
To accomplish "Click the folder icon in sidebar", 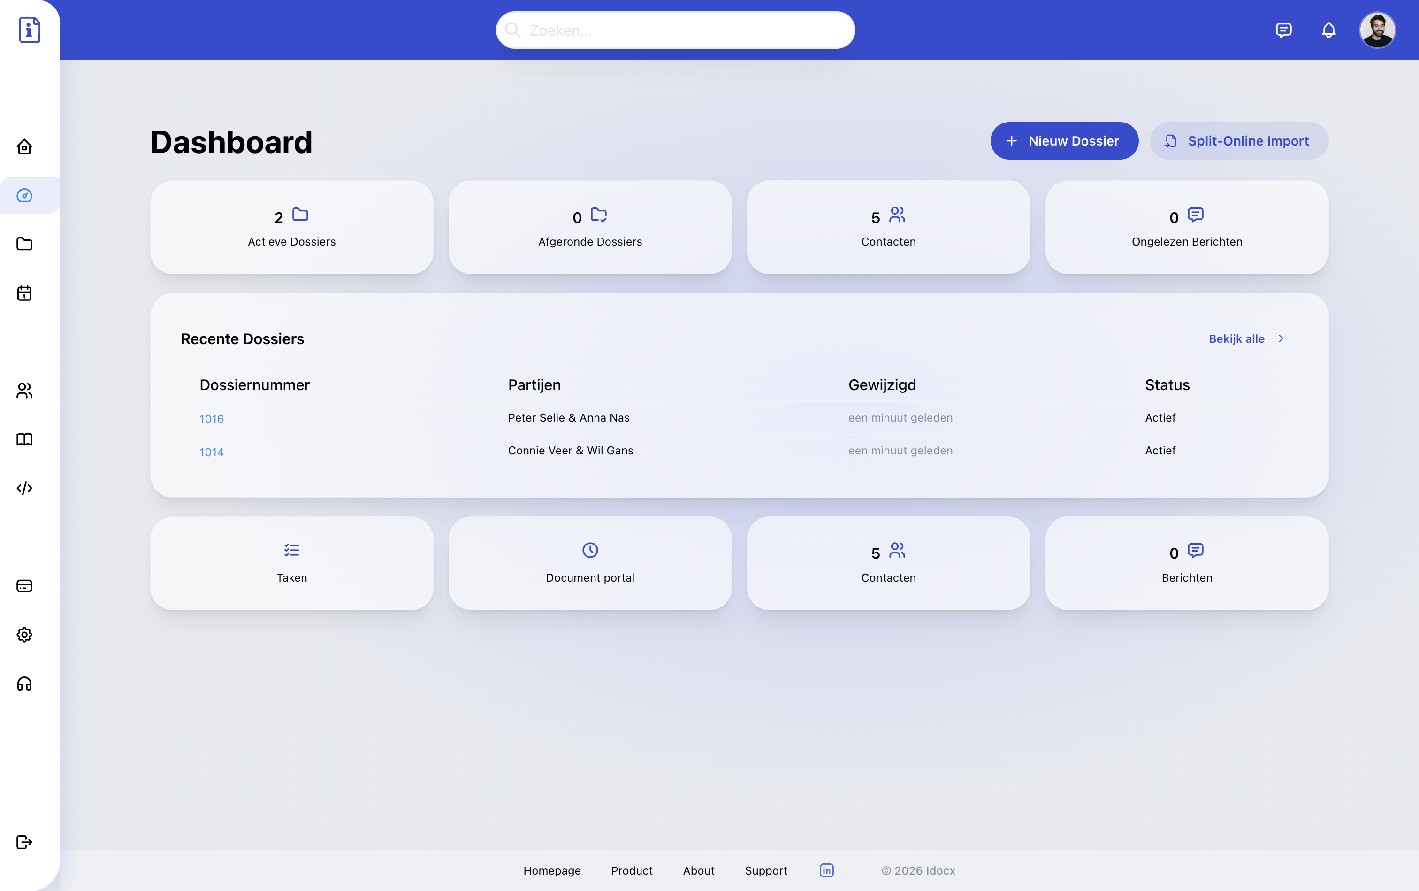I will click(x=24, y=244).
